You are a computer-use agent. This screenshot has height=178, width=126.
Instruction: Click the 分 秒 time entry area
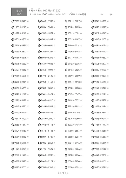(106, 14)
